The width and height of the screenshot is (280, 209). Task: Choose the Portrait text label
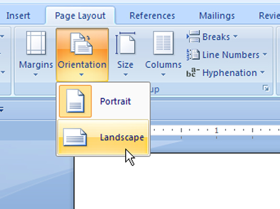click(115, 101)
